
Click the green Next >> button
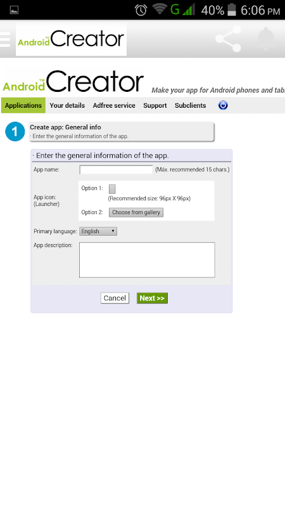[152, 298]
